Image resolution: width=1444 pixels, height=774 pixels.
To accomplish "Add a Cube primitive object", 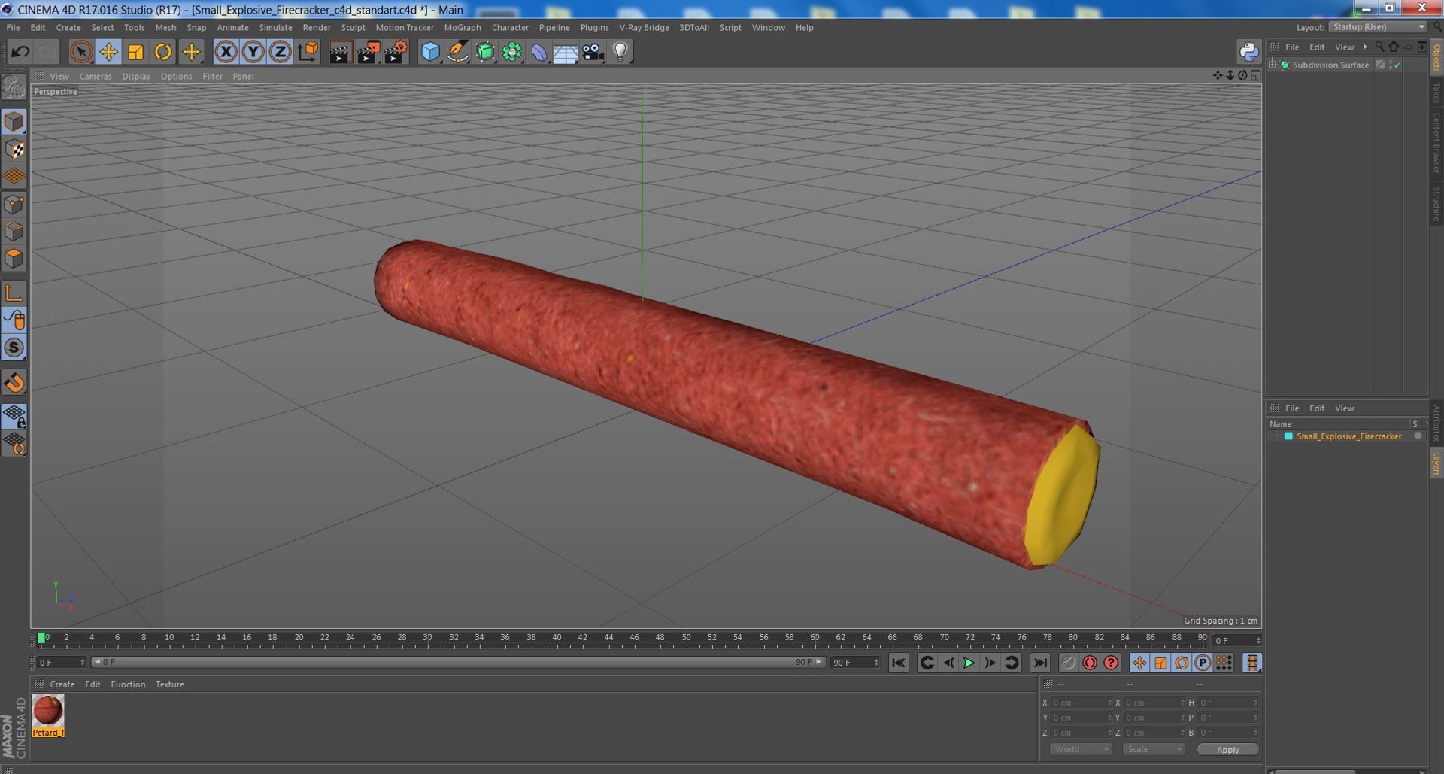I will pos(430,52).
